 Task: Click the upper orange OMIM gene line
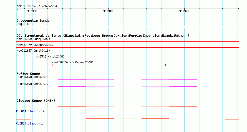pos(128,107)
